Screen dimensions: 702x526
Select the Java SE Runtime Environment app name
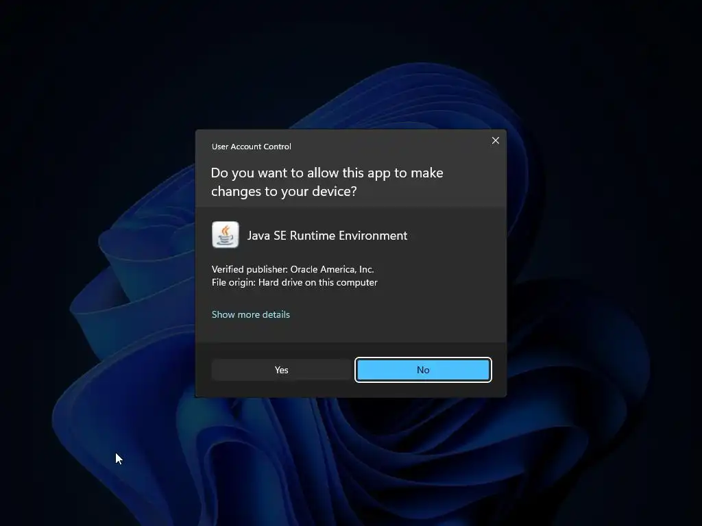pyautogui.click(x=327, y=236)
